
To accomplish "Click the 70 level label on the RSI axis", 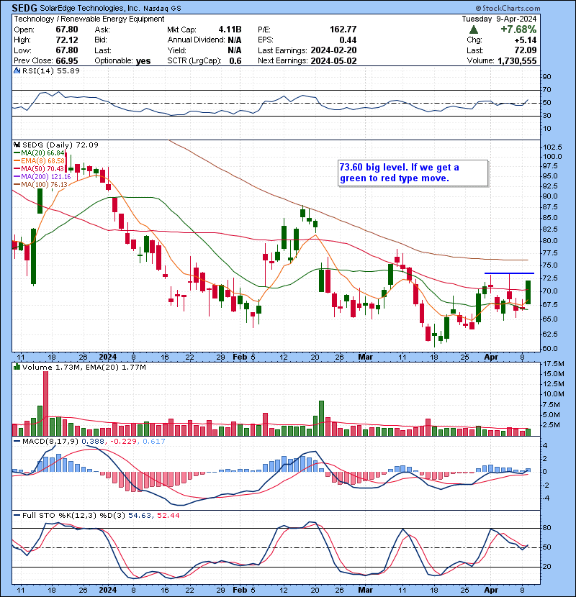I will [x=546, y=90].
